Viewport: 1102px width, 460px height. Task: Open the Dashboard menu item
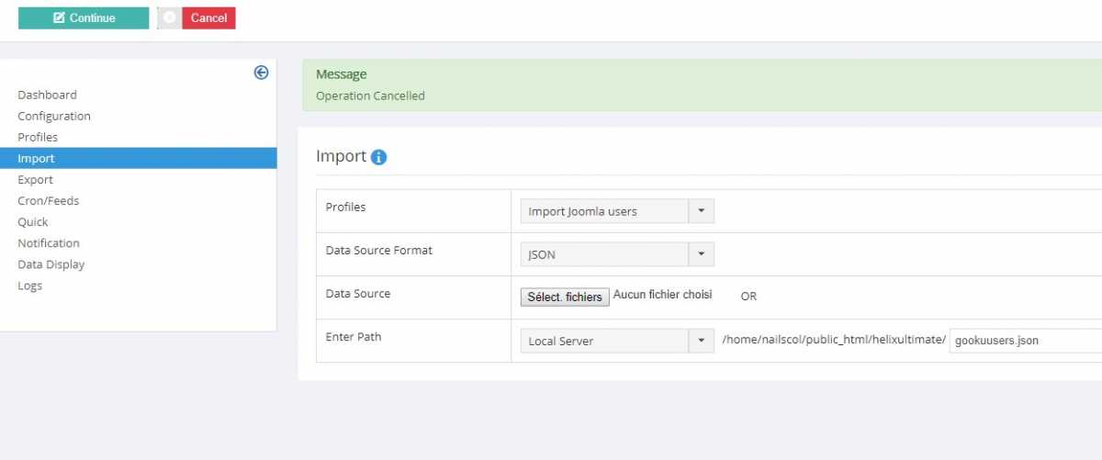[x=48, y=95]
